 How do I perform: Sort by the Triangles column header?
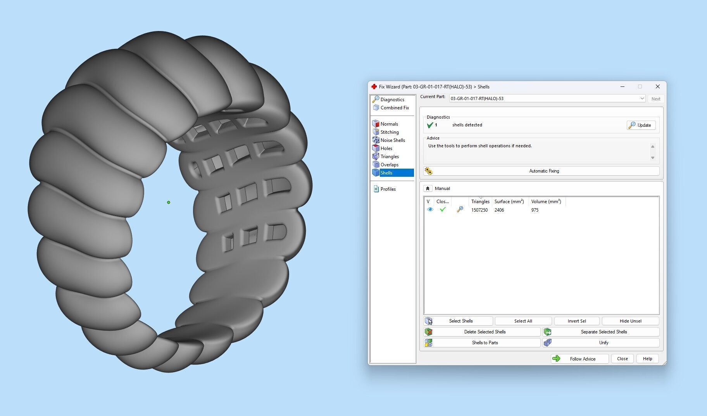point(480,202)
